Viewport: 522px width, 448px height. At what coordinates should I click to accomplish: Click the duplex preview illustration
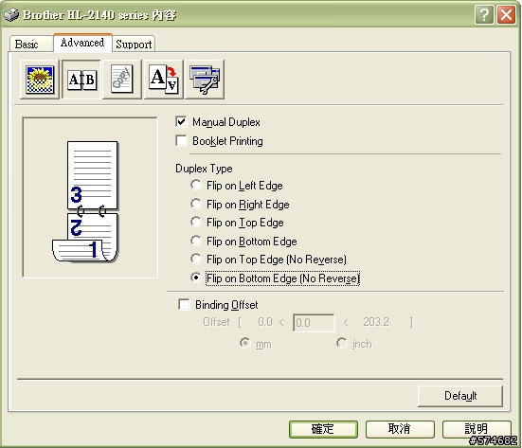90,197
